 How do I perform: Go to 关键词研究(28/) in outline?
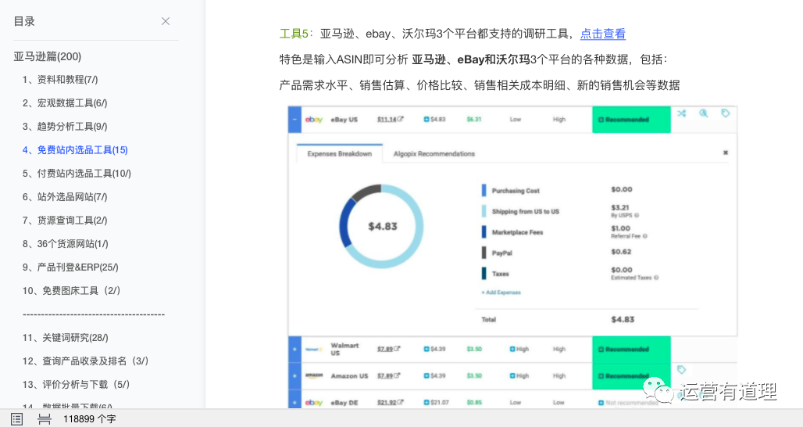[x=65, y=338]
